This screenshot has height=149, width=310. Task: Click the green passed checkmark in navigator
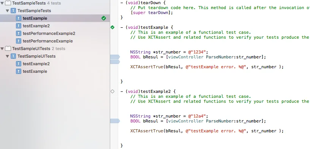[104, 18]
